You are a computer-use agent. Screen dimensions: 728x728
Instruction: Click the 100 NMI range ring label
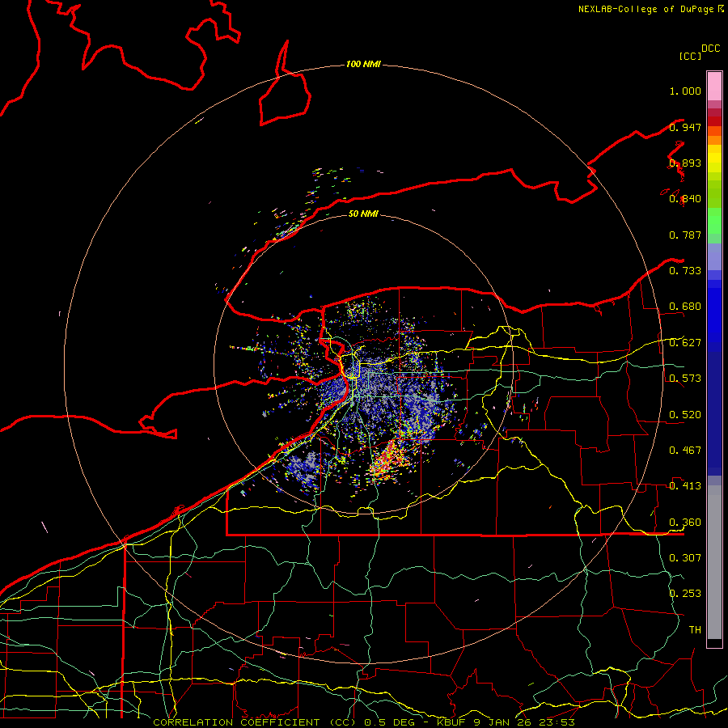click(363, 64)
